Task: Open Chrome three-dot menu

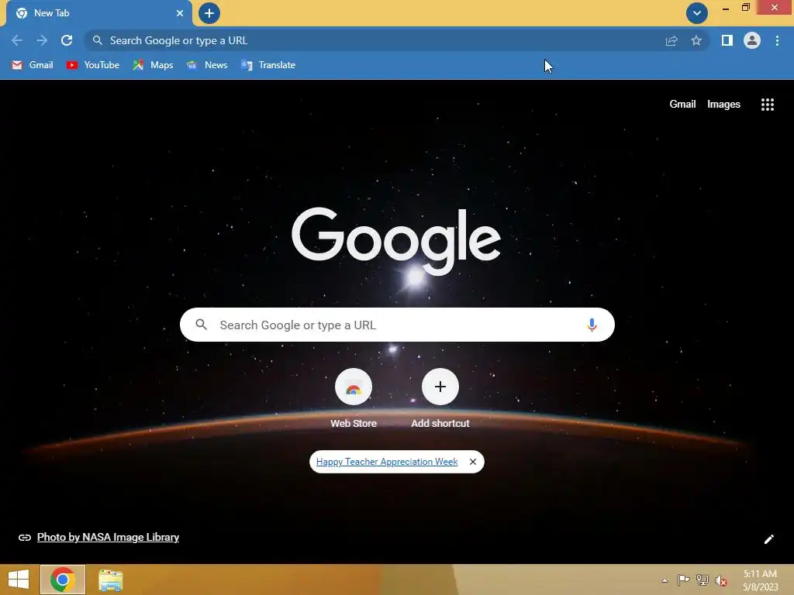Action: [777, 40]
